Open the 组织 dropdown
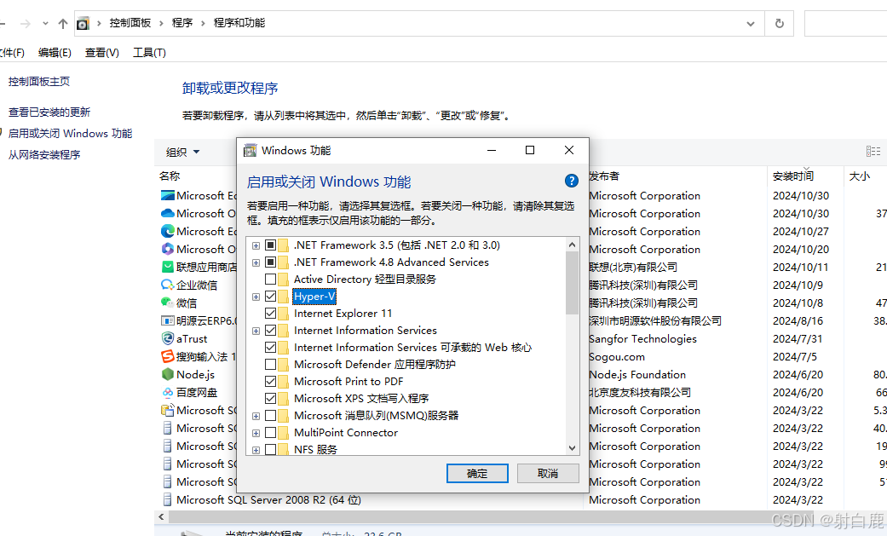The height and width of the screenshot is (536, 887). [182, 152]
